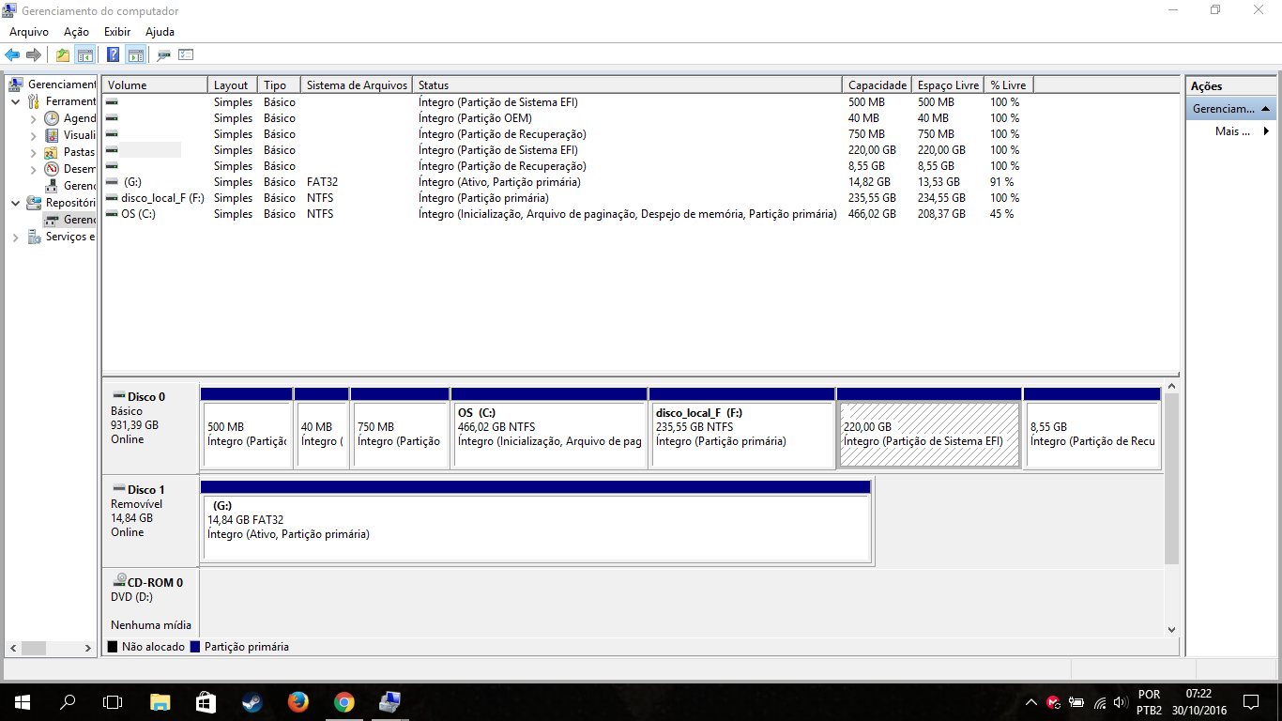Open Help via the blue question mark icon
The width and height of the screenshot is (1282, 721).
(113, 54)
